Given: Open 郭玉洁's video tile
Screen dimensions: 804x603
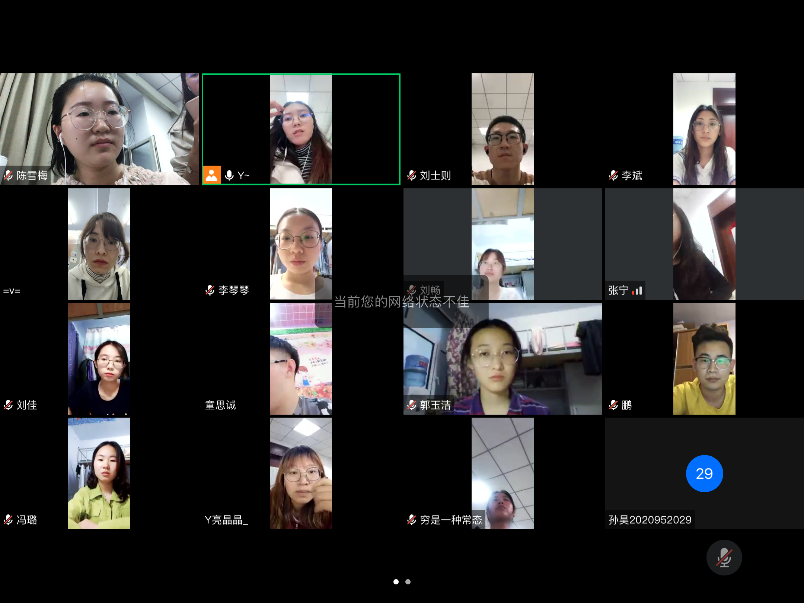Looking at the screenshot, I should 502,359.
